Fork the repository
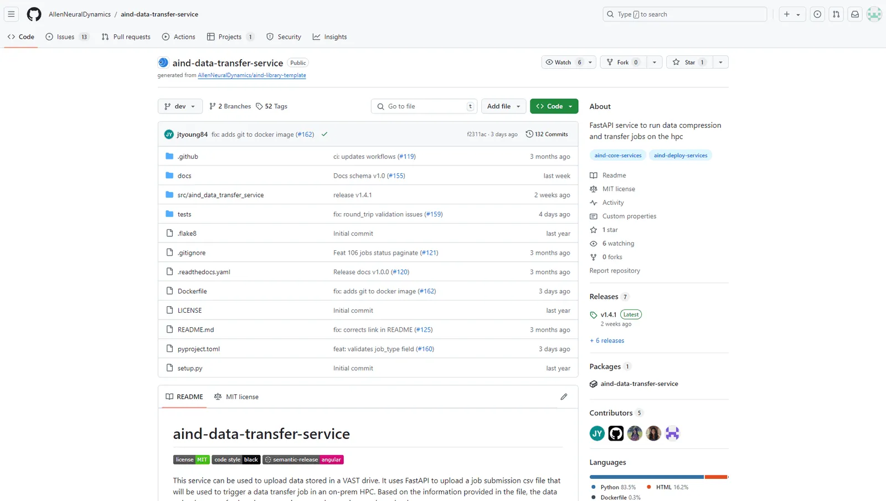Viewport: 886px width, 501px height. 624,63
